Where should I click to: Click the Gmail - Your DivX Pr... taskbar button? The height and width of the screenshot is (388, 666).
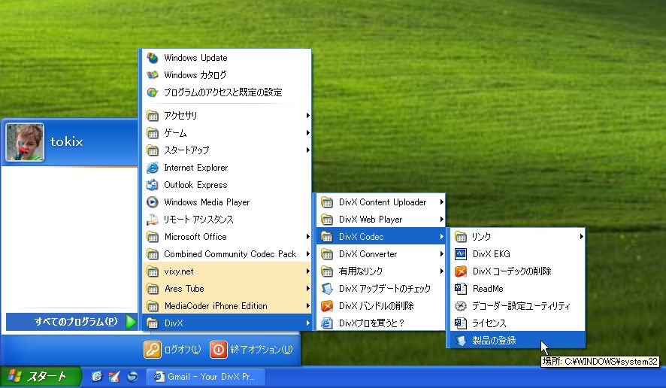coord(205,377)
